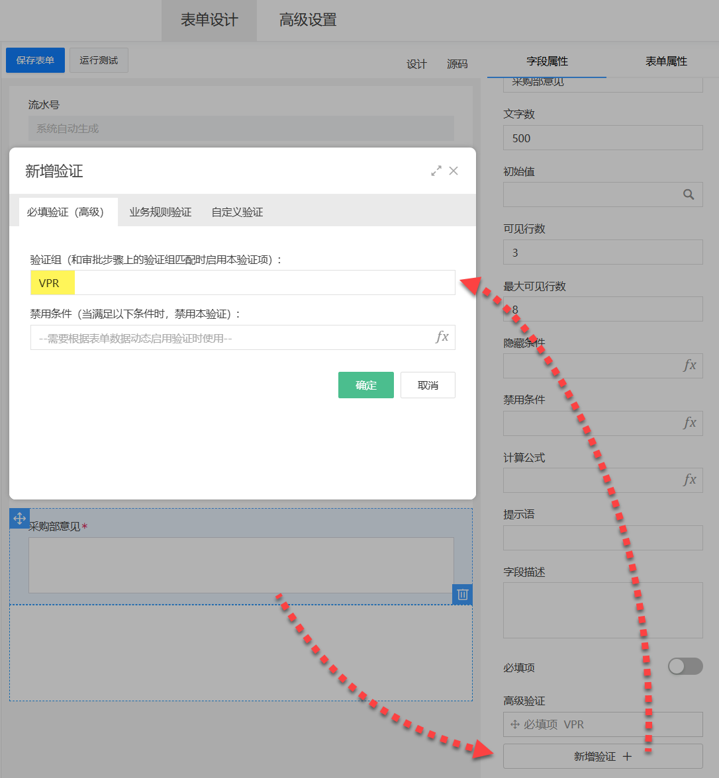Open the 自定义验证 tab
719x778 pixels.
pos(236,212)
